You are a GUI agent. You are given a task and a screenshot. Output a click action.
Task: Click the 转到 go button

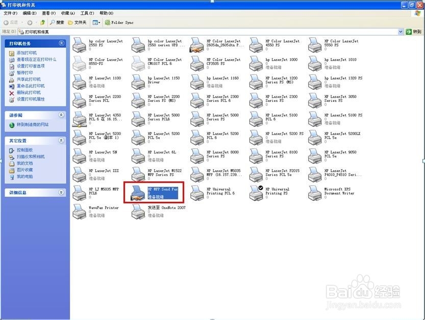tap(414, 32)
